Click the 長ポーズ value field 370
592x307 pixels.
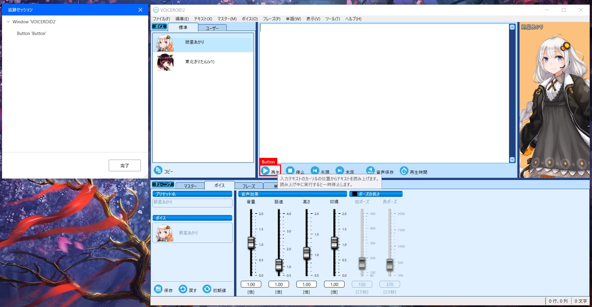click(390, 284)
